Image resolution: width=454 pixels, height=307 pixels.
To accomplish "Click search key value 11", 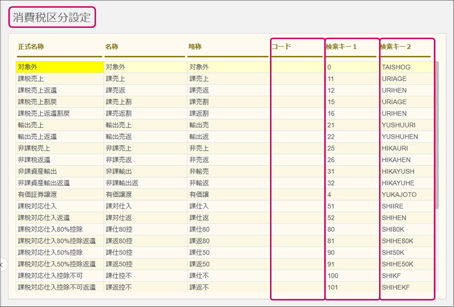I will point(331,79).
